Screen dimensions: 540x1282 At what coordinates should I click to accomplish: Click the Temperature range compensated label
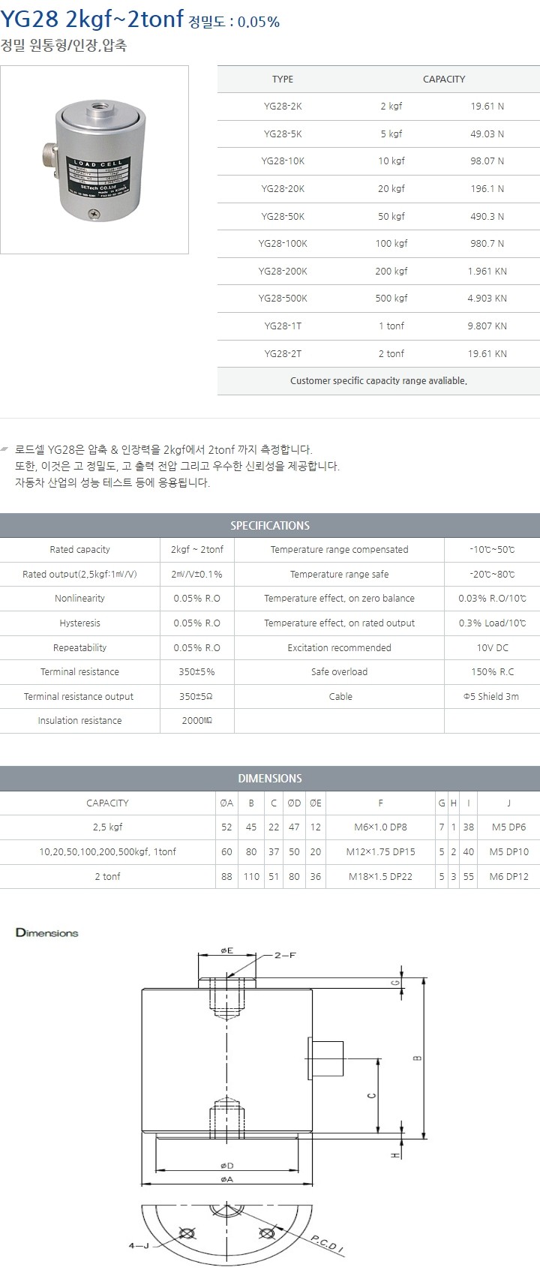pyautogui.click(x=340, y=550)
